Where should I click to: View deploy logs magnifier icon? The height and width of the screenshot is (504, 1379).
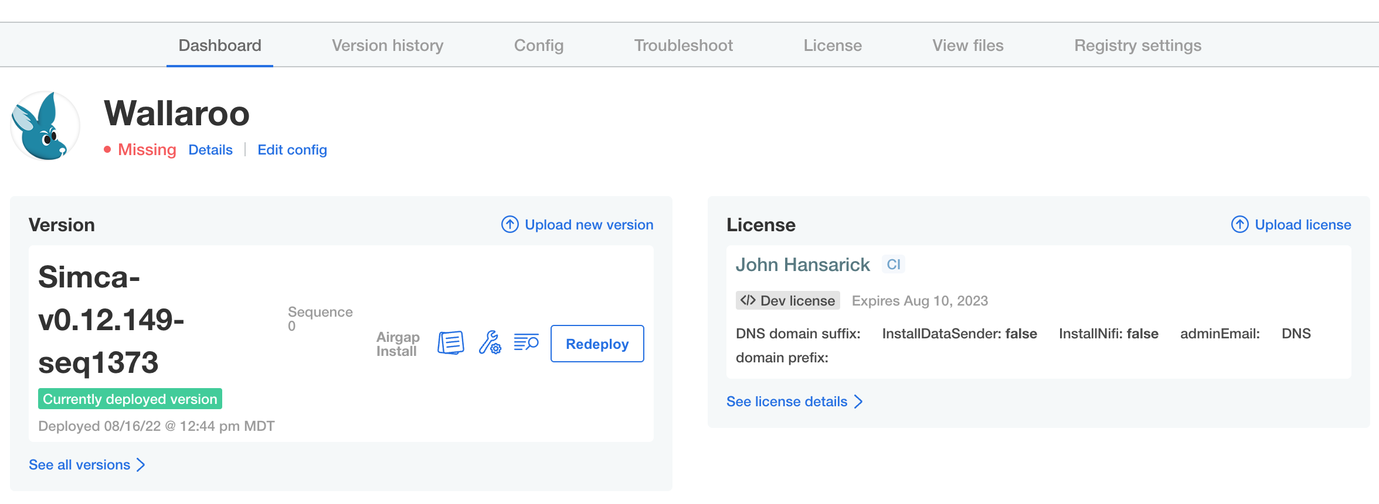coord(526,342)
